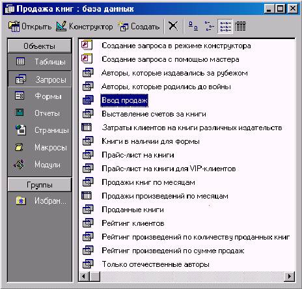Switch to small icons view
302x289 pixels.
(209, 26)
